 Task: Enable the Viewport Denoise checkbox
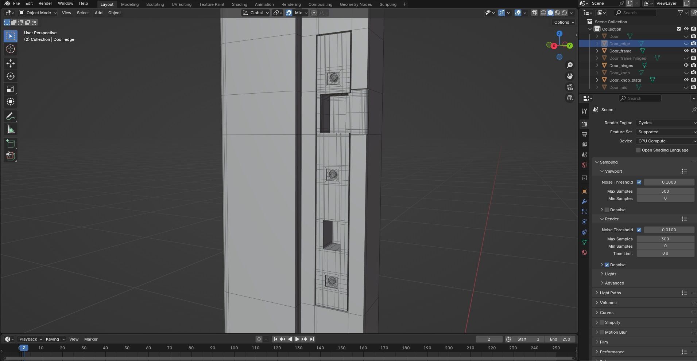607,210
